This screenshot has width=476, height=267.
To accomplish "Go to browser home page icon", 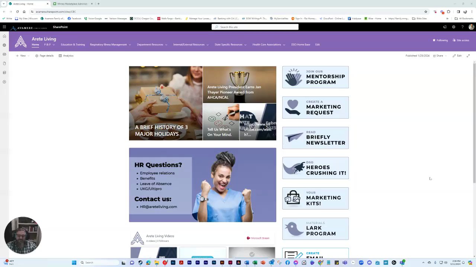I will coord(24,11).
